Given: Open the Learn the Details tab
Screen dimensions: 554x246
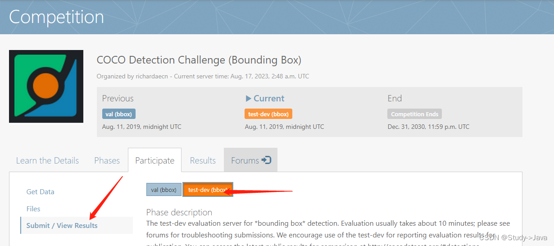Looking at the screenshot, I should pos(47,160).
